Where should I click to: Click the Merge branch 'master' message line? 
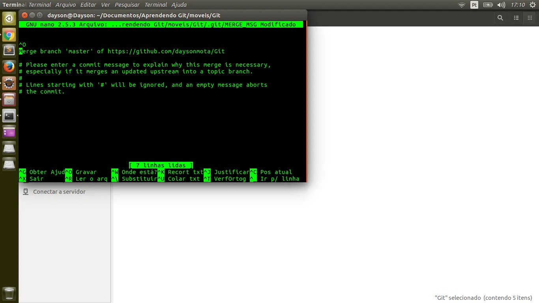click(x=122, y=51)
